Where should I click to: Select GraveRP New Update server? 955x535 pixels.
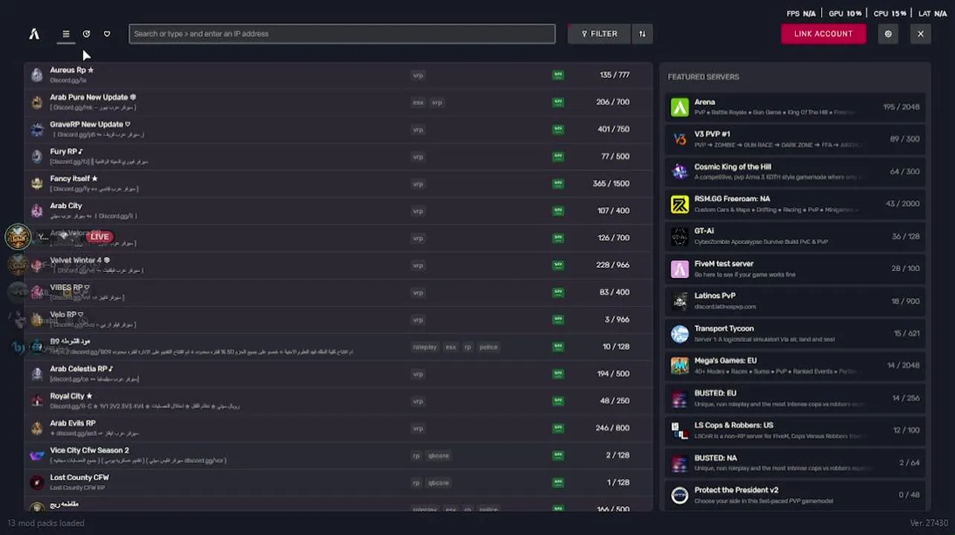click(x=338, y=129)
